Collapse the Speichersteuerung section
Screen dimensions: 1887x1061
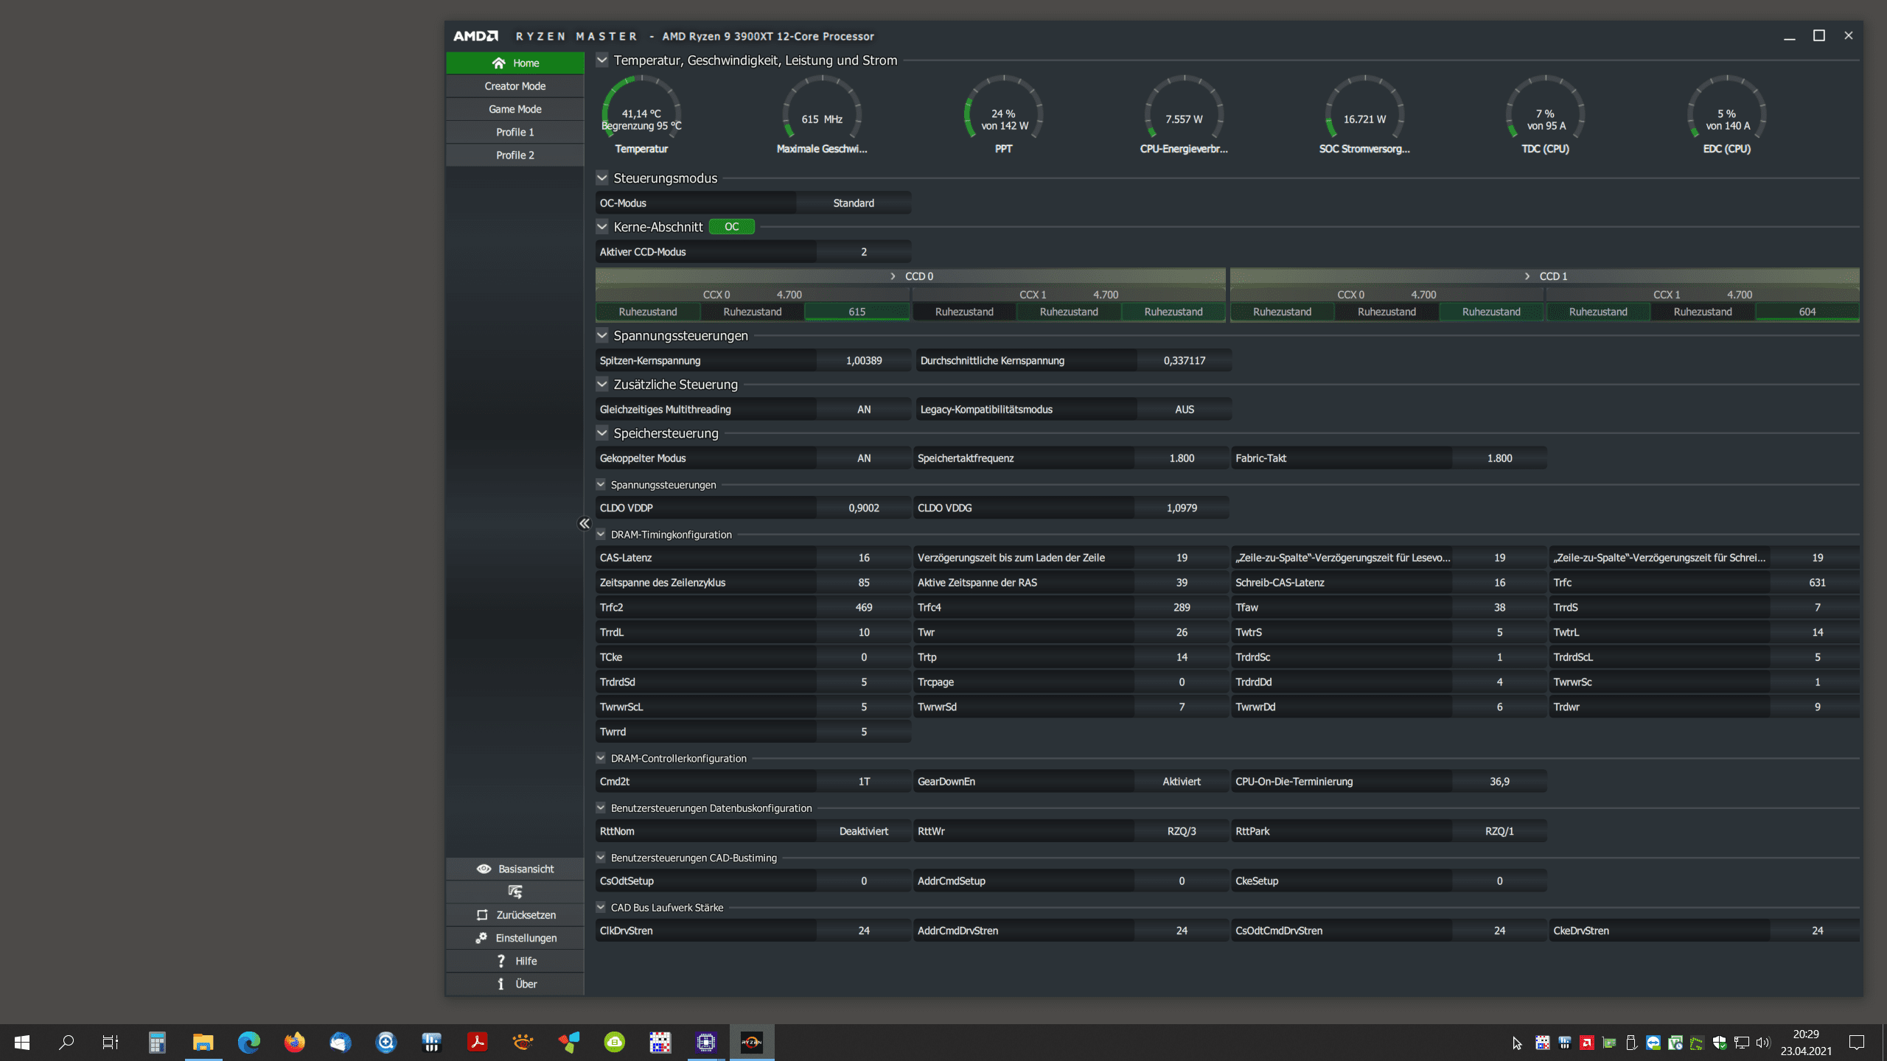[x=602, y=433]
